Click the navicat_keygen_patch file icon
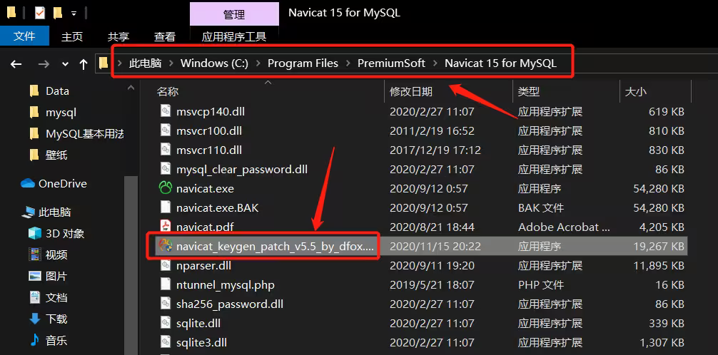The height and width of the screenshot is (355, 718). pos(165,246)
